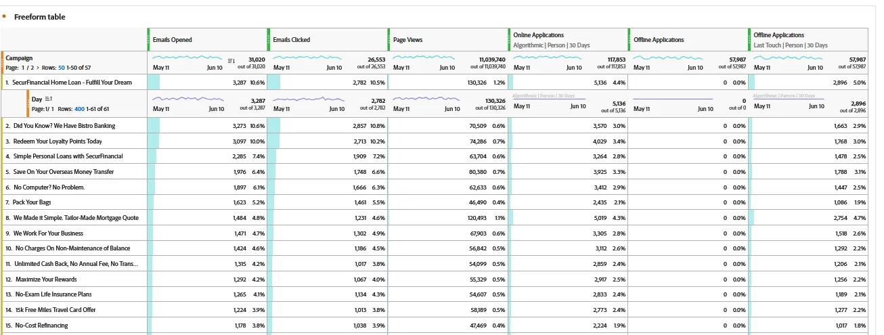Select row No Computer? No Problem.
Viewport: 884px width, 335px height.
(x=75, y=187)
